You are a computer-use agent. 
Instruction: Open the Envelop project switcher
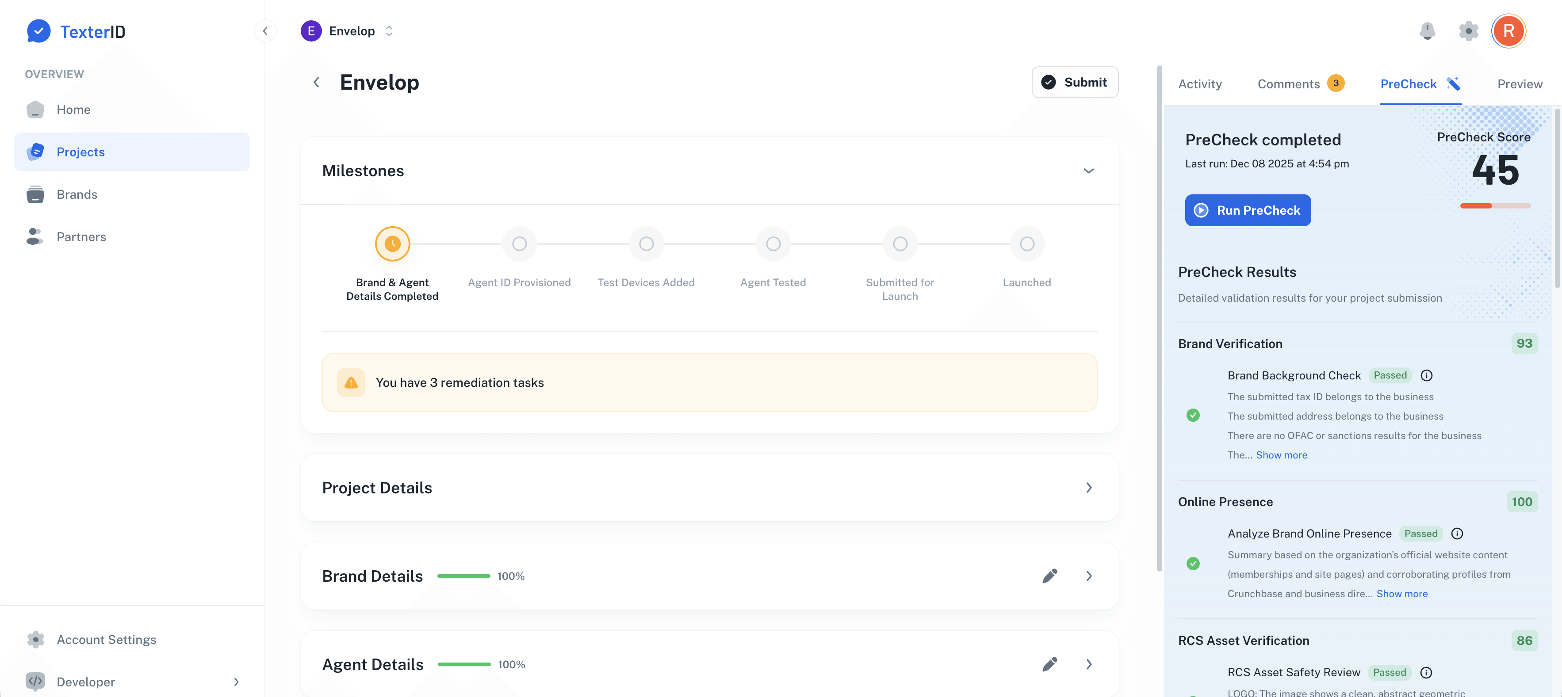tap(389, 31)
